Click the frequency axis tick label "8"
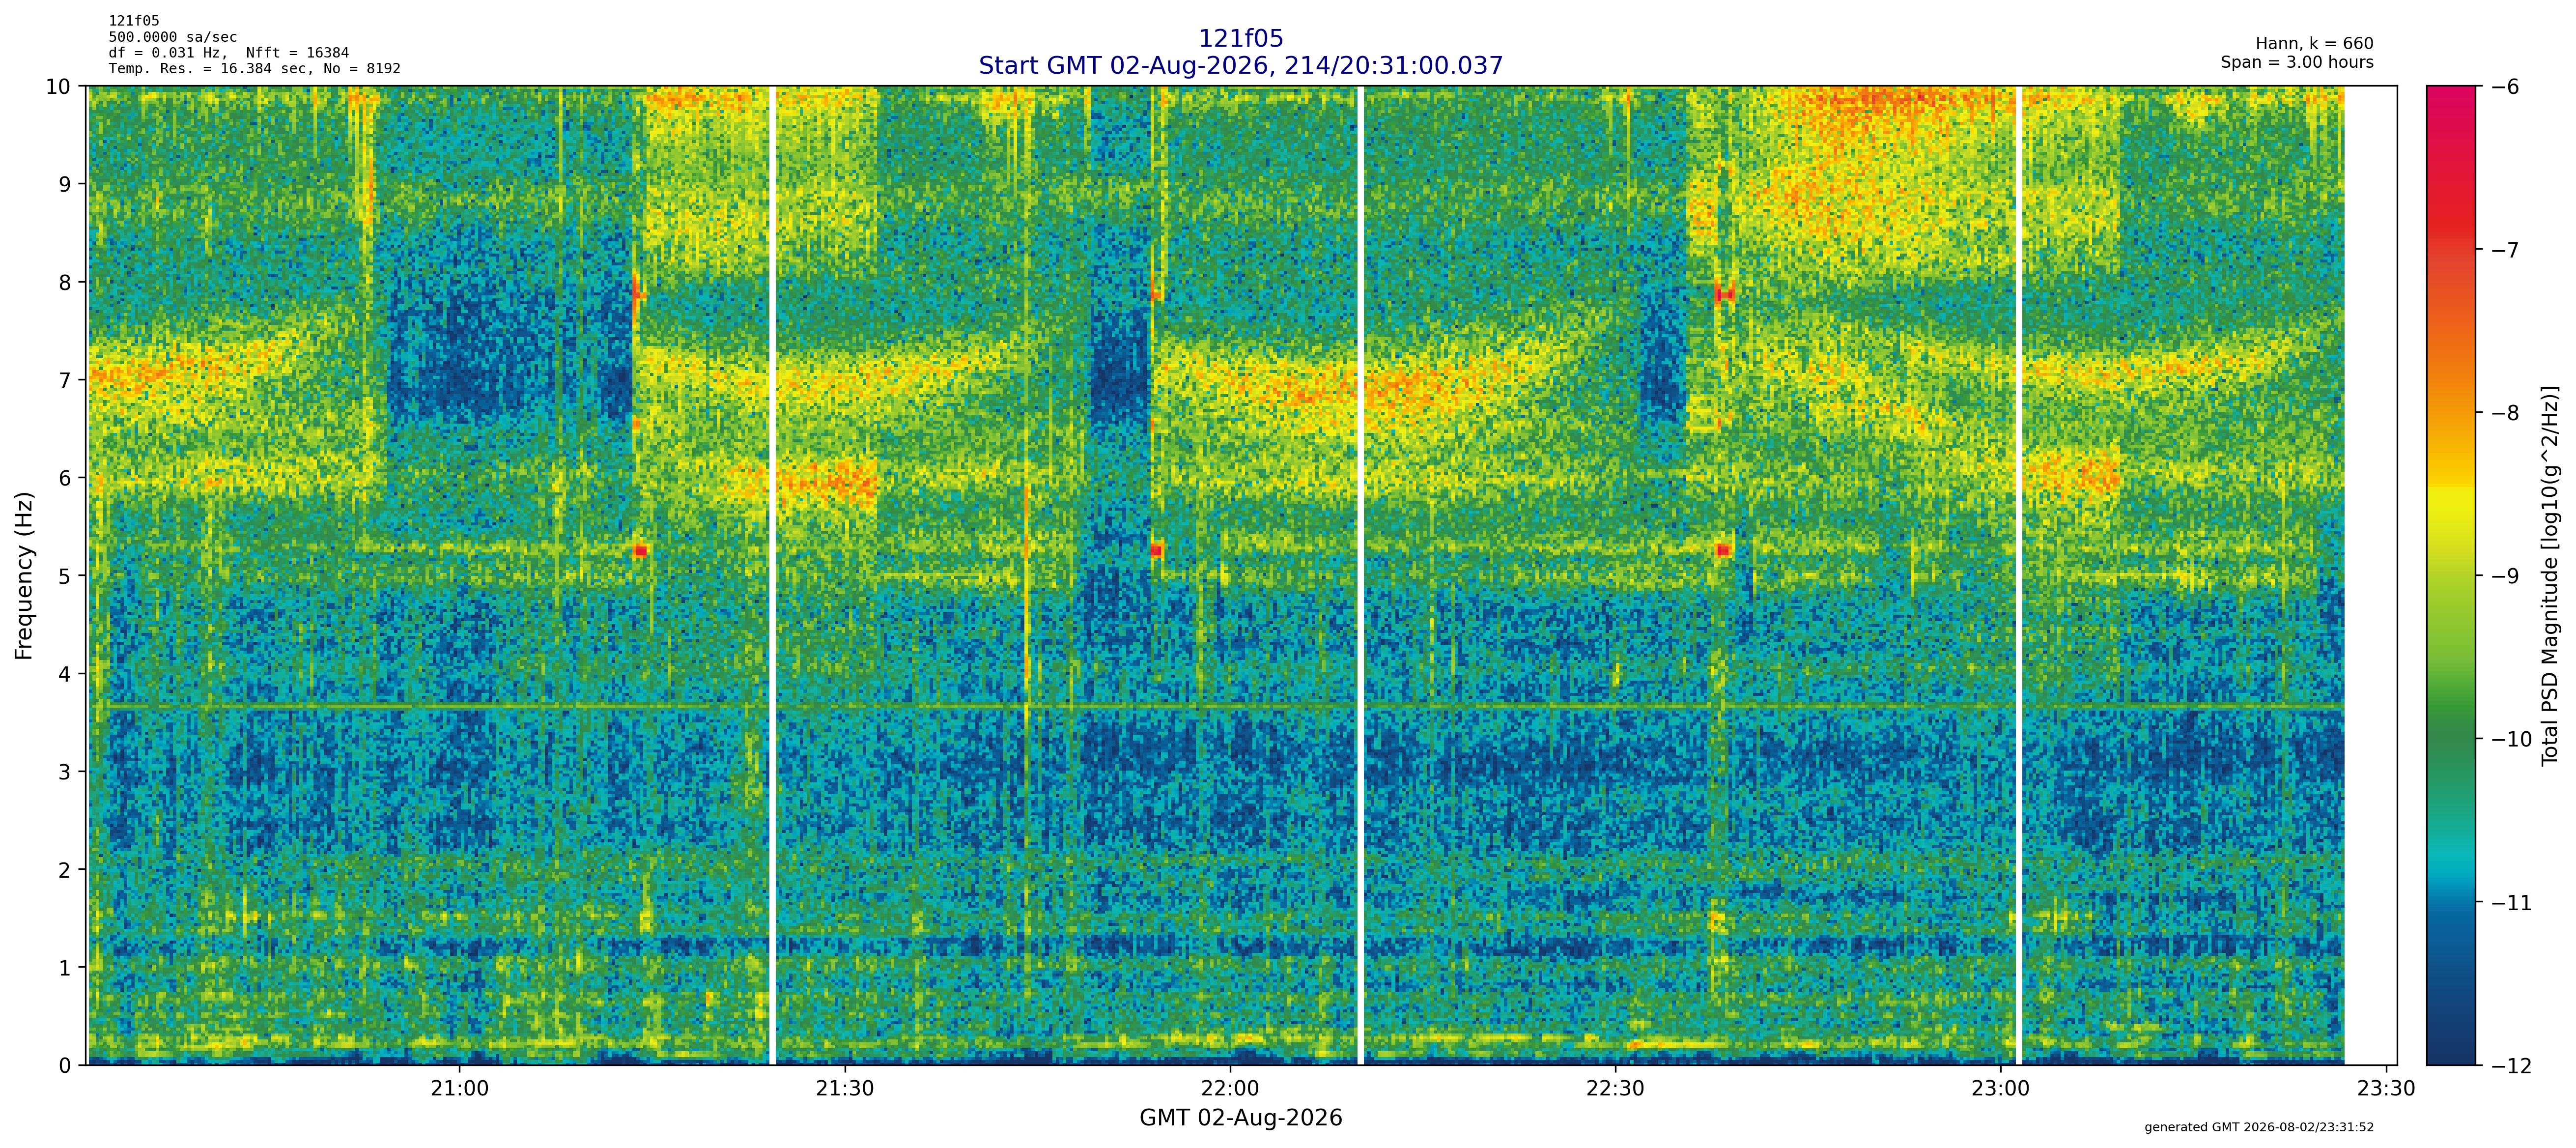Screen dimensions: 2576x1148 coord(65,283)
